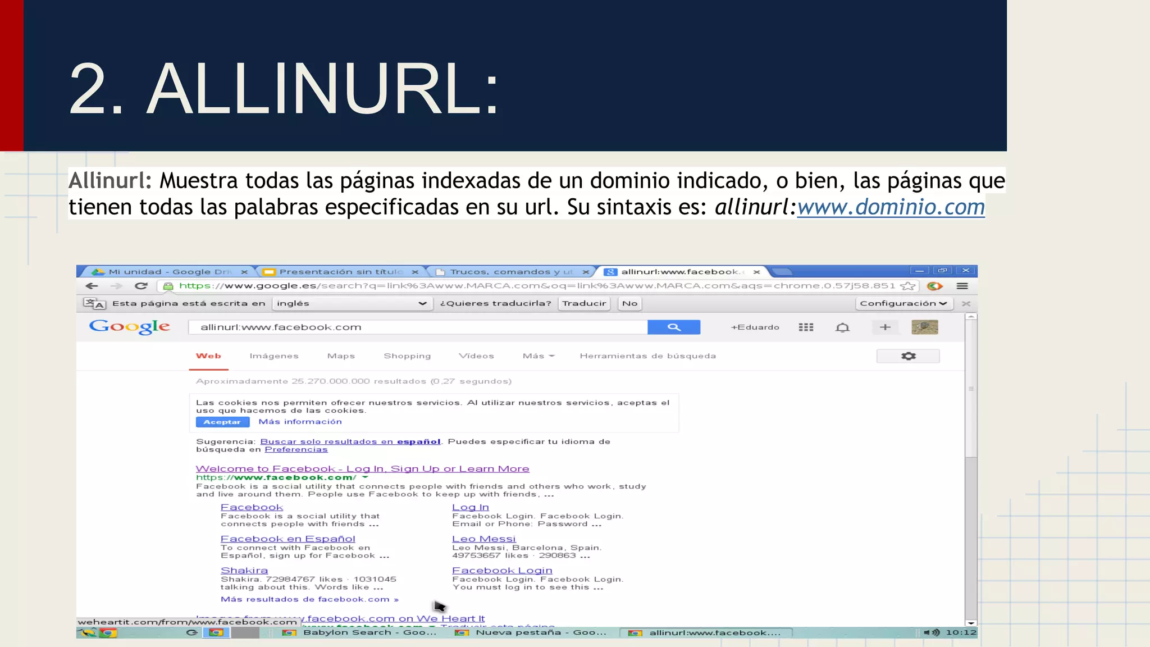Click the browser forward arrow
The width and height of the screenshot is (1150, 647).
point(116,286)
